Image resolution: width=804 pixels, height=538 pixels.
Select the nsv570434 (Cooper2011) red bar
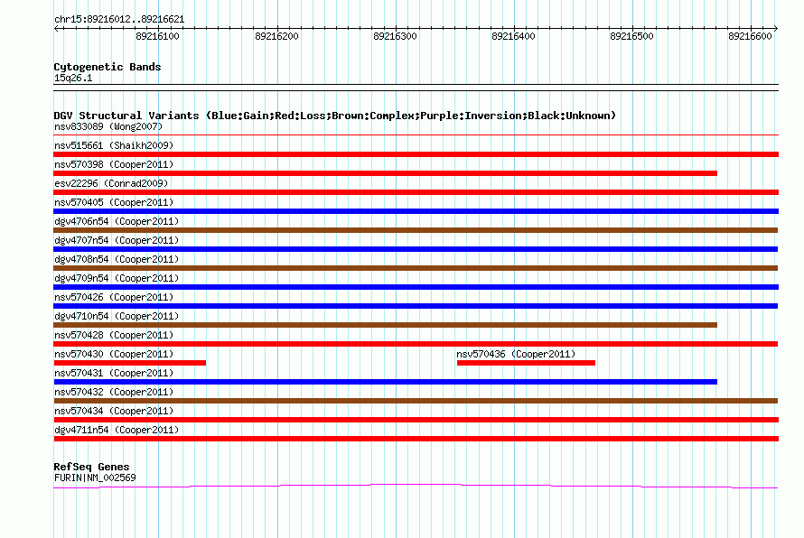click(x=416, y=420)
